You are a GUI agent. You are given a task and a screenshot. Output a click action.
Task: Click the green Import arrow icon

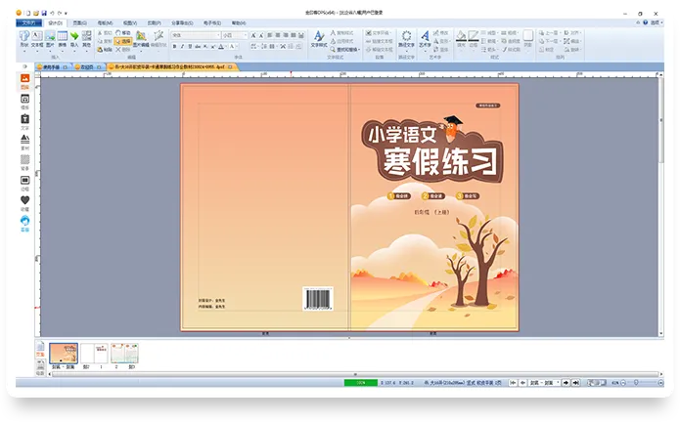(74, 37)
